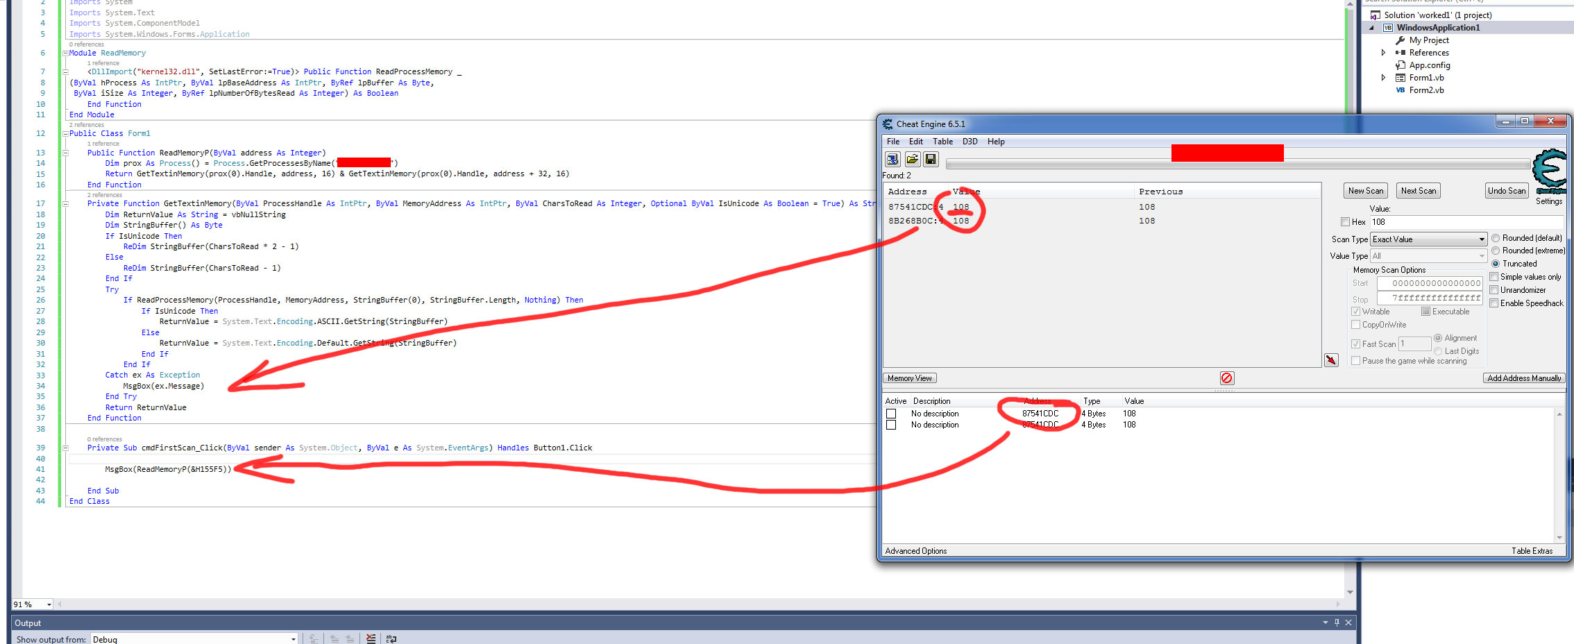Screen dimensions: 1574x644
Task: Open the Cheat Engine process selector icon
Action: 892,160
